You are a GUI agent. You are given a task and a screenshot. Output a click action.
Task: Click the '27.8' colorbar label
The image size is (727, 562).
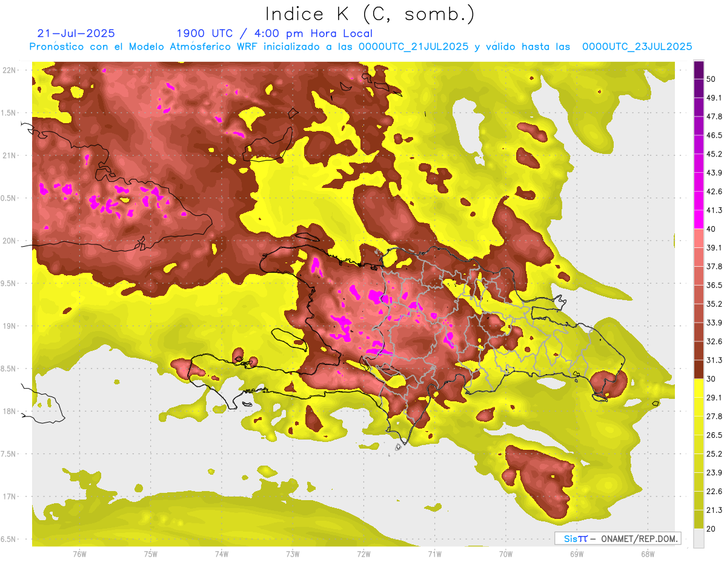click(x=714, y=416)
